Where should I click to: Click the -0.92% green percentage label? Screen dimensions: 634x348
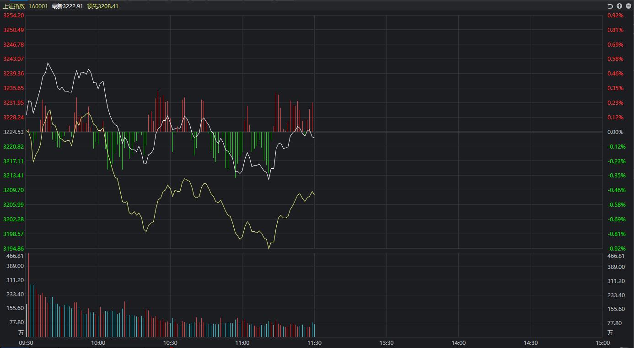[616, 249]
